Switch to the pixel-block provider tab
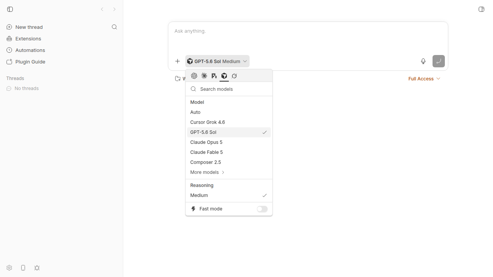 pos(214,76)
